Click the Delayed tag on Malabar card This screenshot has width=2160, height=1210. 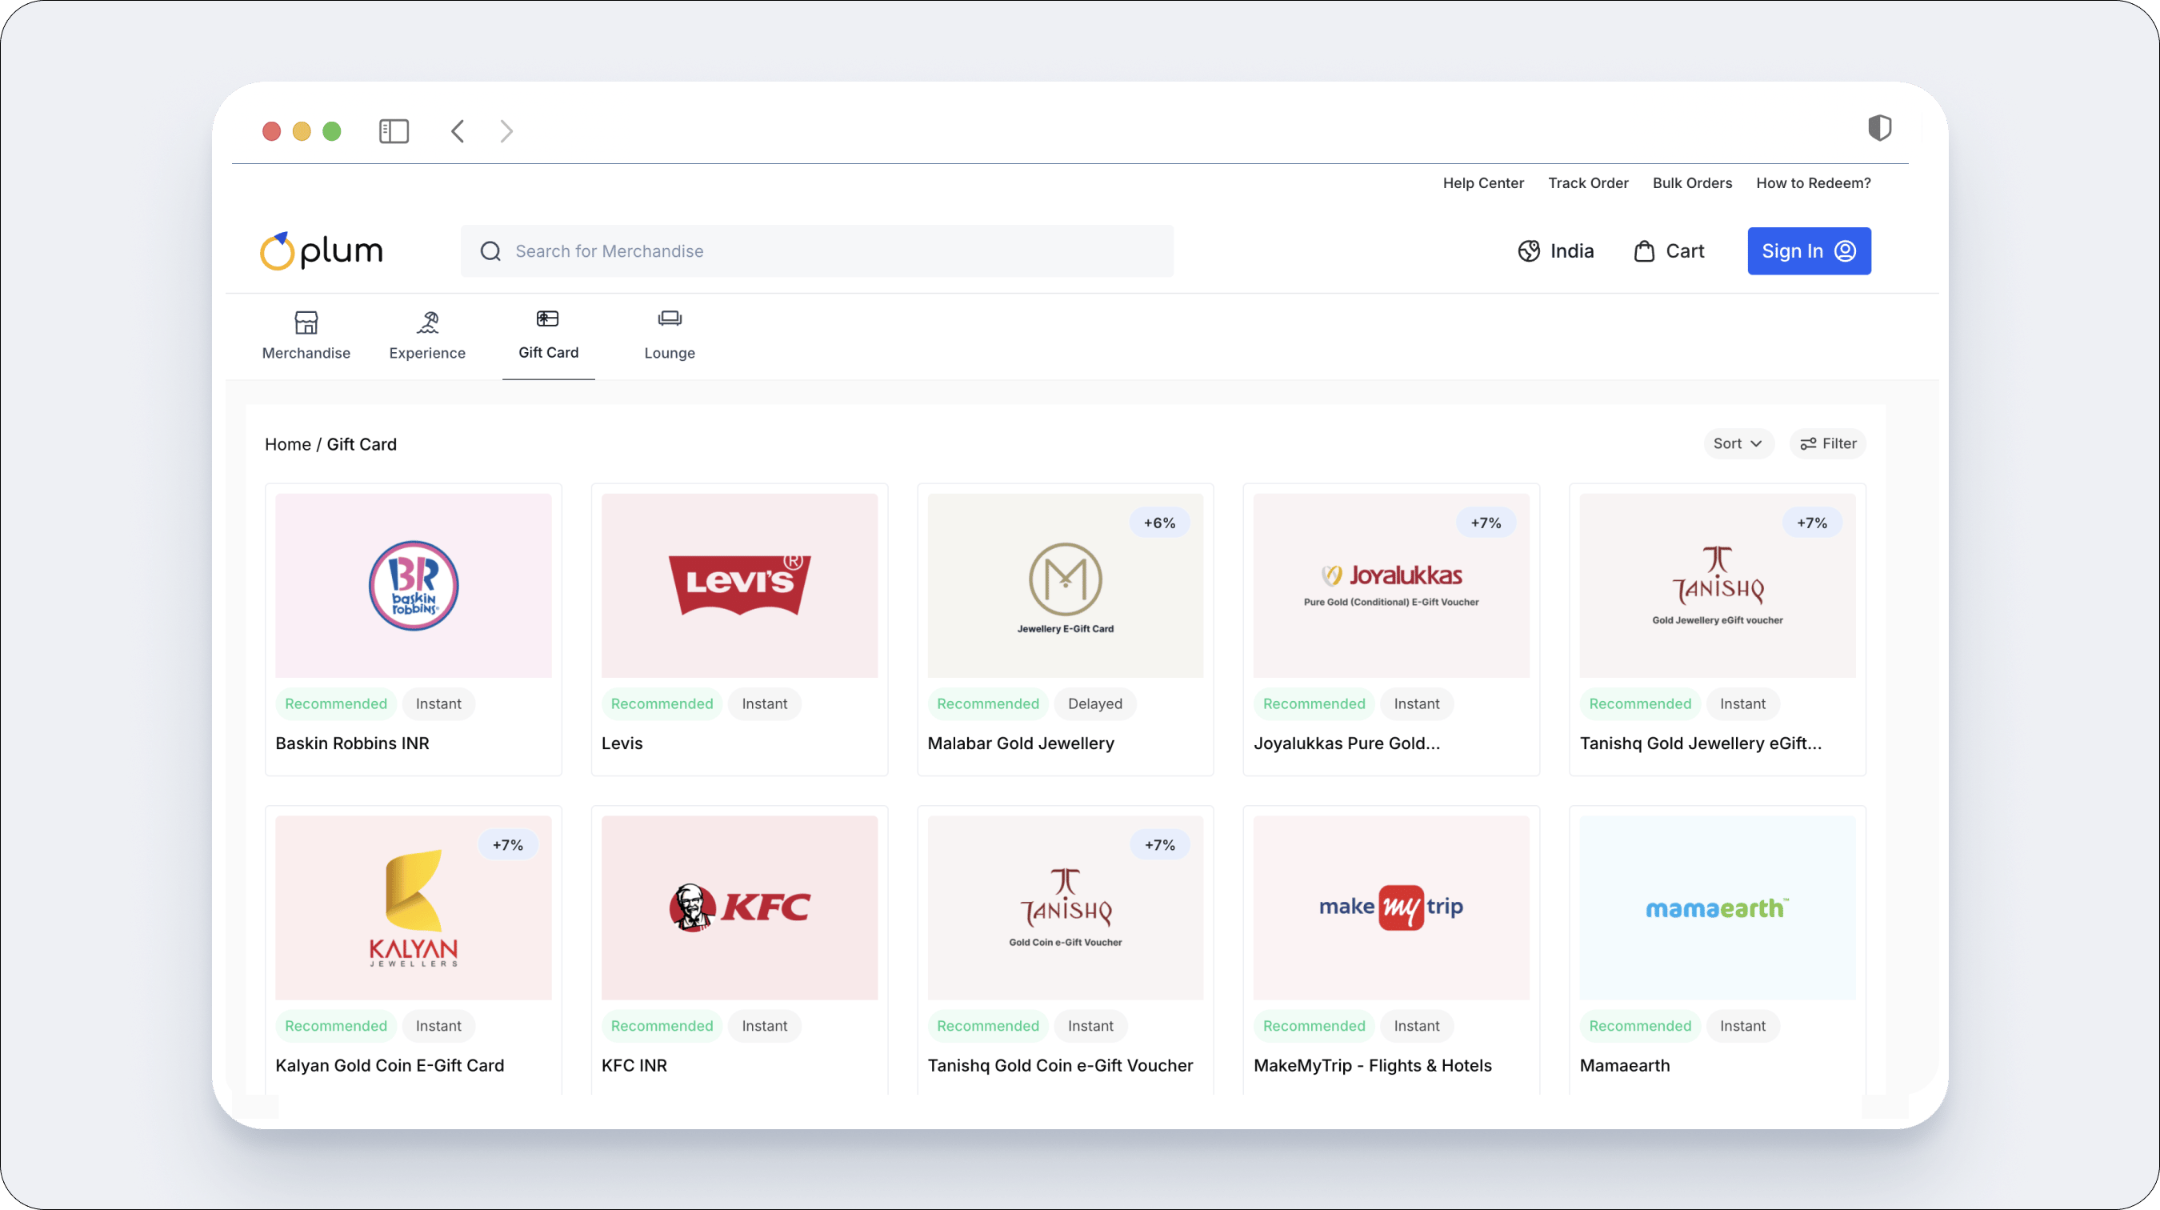point(1094,703)
